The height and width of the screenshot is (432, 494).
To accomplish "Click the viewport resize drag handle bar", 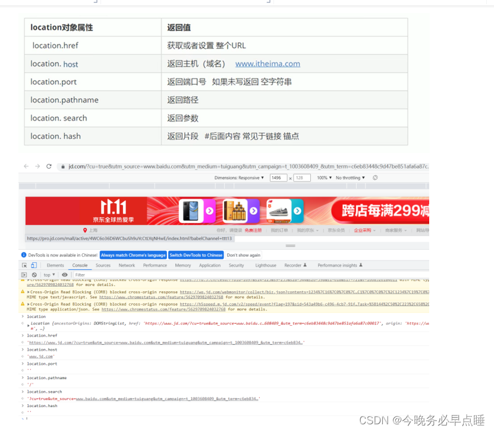I will (x=291, y=246).
